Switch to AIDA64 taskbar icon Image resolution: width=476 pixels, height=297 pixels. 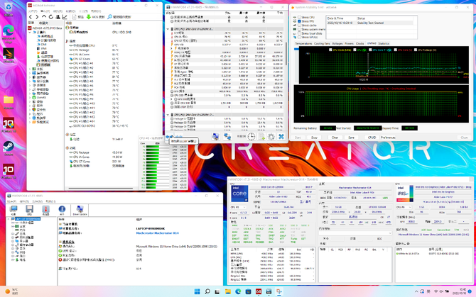(259, 291)
